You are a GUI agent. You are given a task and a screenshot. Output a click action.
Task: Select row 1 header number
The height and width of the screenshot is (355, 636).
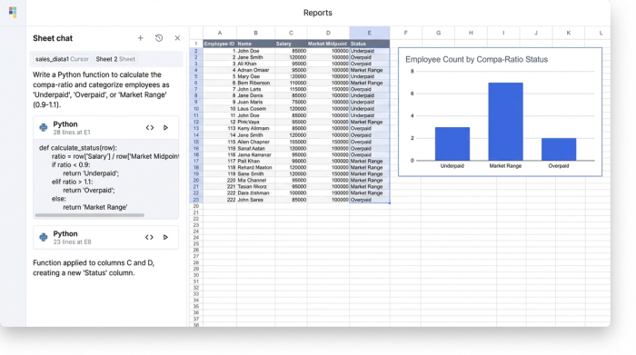196,44
